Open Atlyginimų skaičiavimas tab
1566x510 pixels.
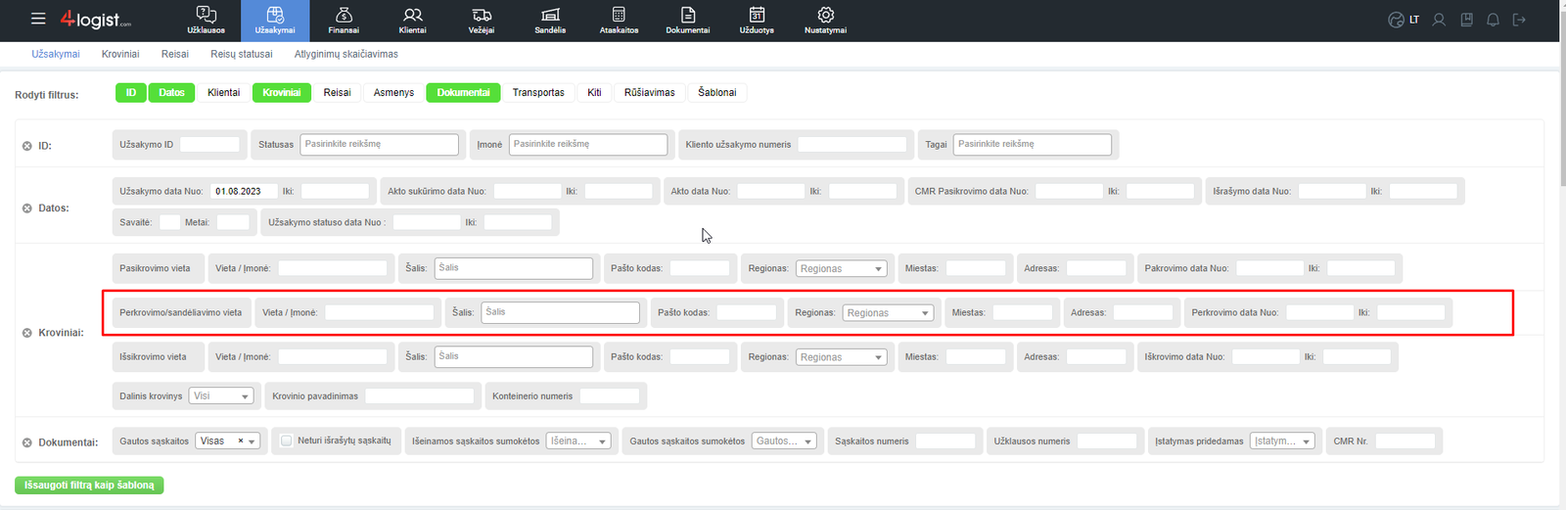click(346, 54)
